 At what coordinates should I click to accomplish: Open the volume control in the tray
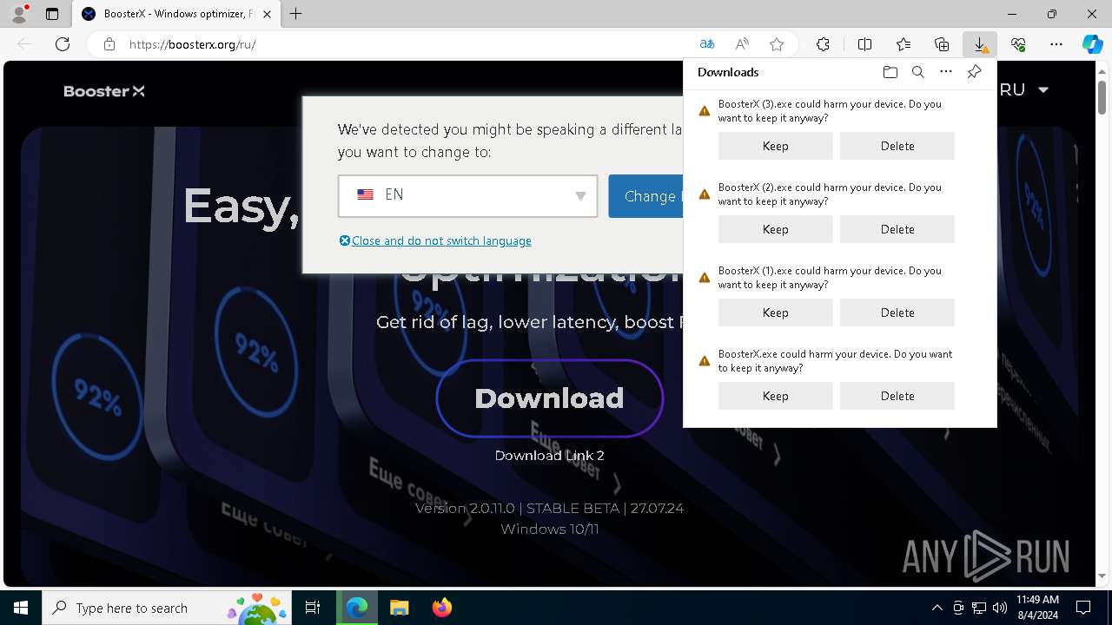tap(999, 608)
